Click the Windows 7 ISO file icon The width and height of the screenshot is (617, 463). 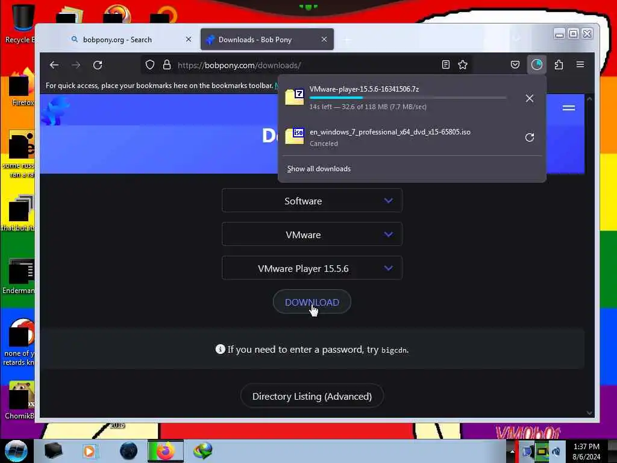click(294, 136)
